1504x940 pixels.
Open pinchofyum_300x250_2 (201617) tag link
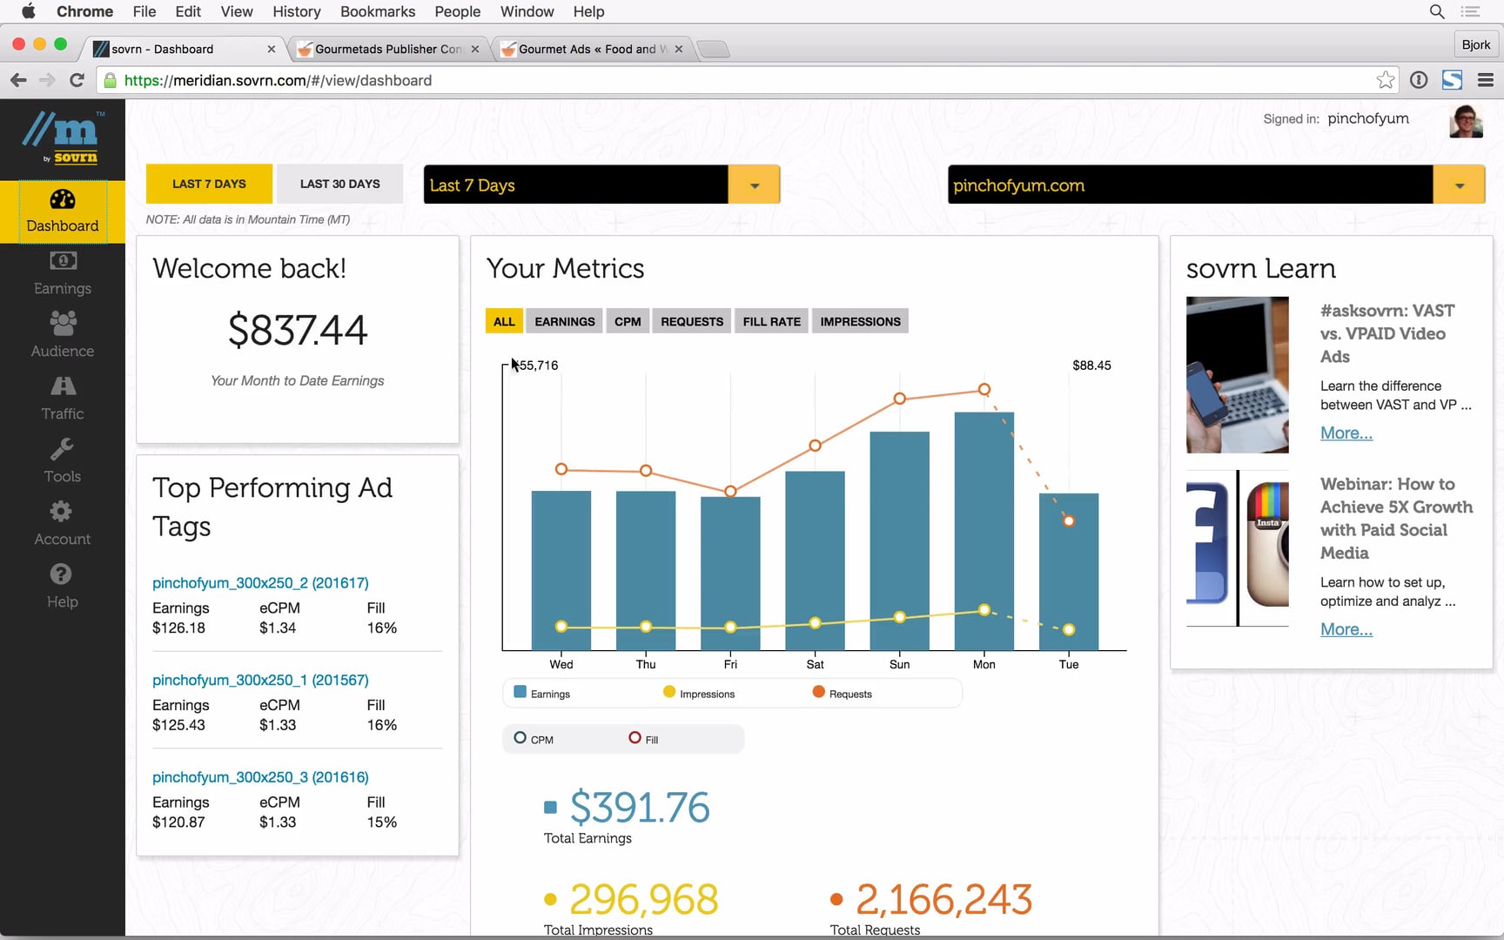(260, 582)
